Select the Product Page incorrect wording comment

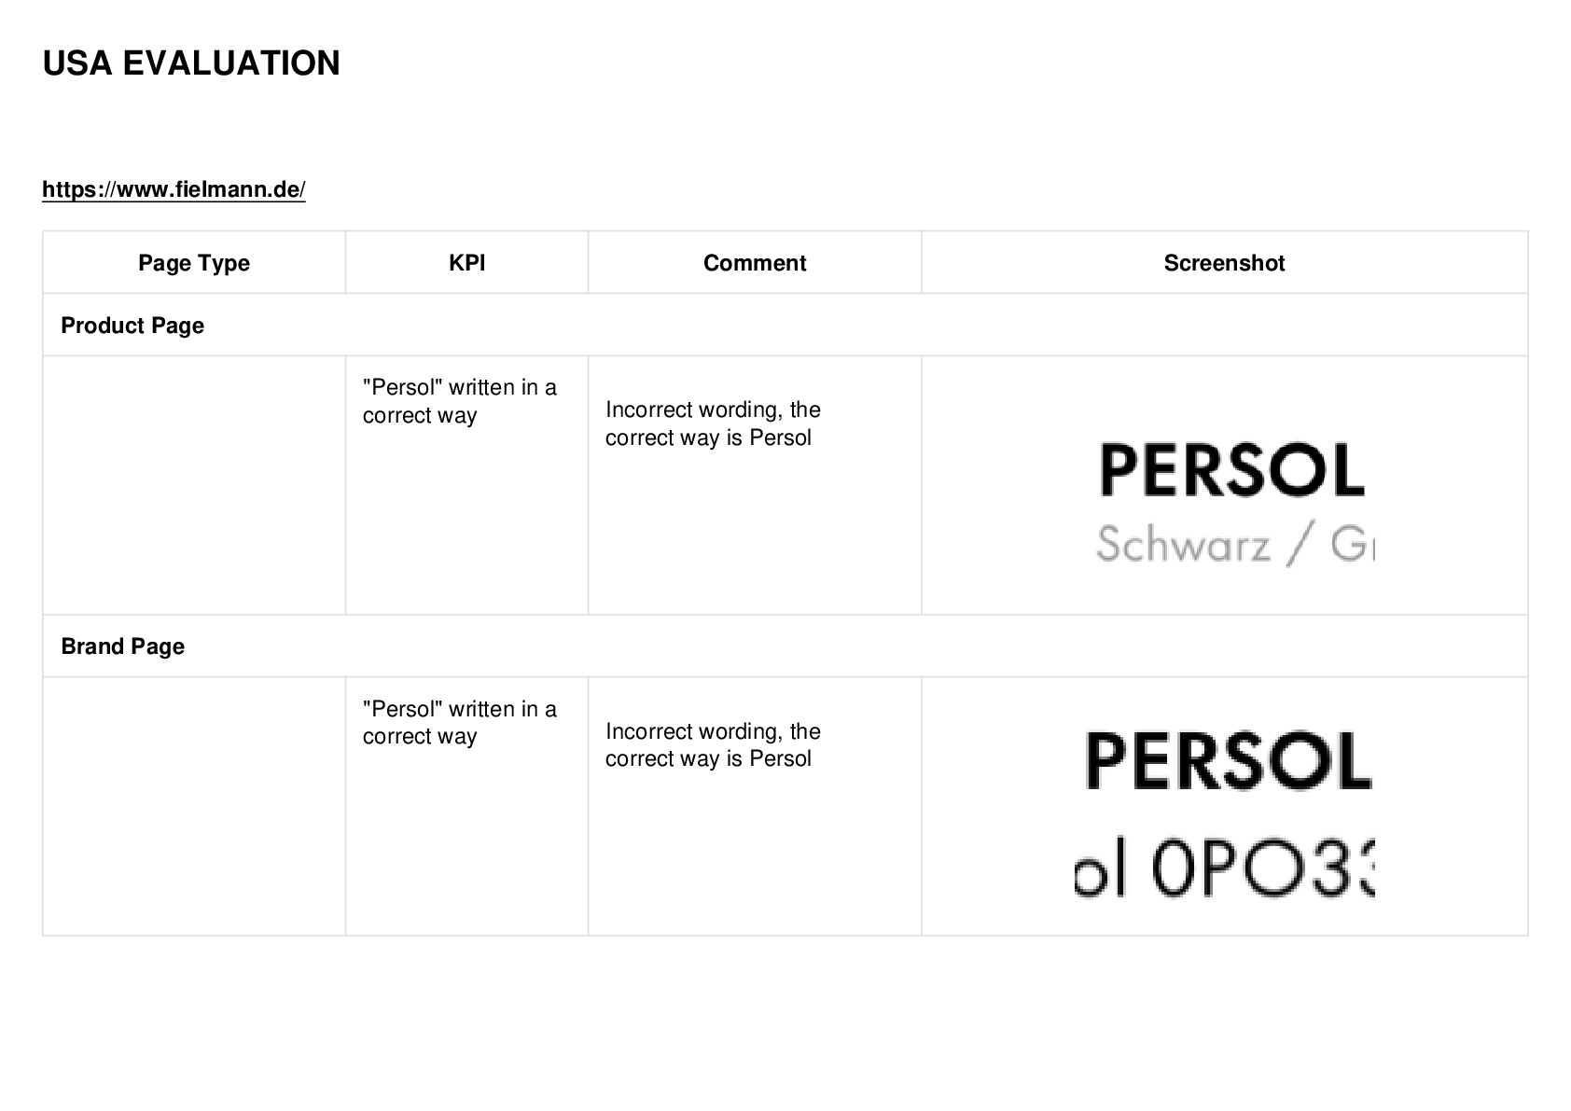click(x=713, y=424)
